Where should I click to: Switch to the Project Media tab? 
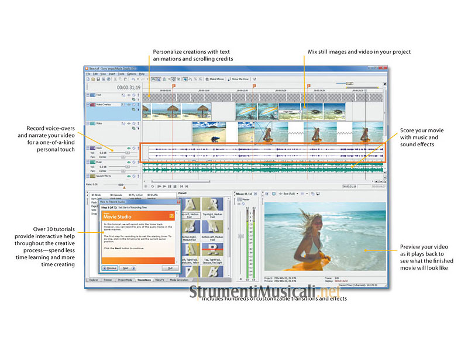(126, 280)
